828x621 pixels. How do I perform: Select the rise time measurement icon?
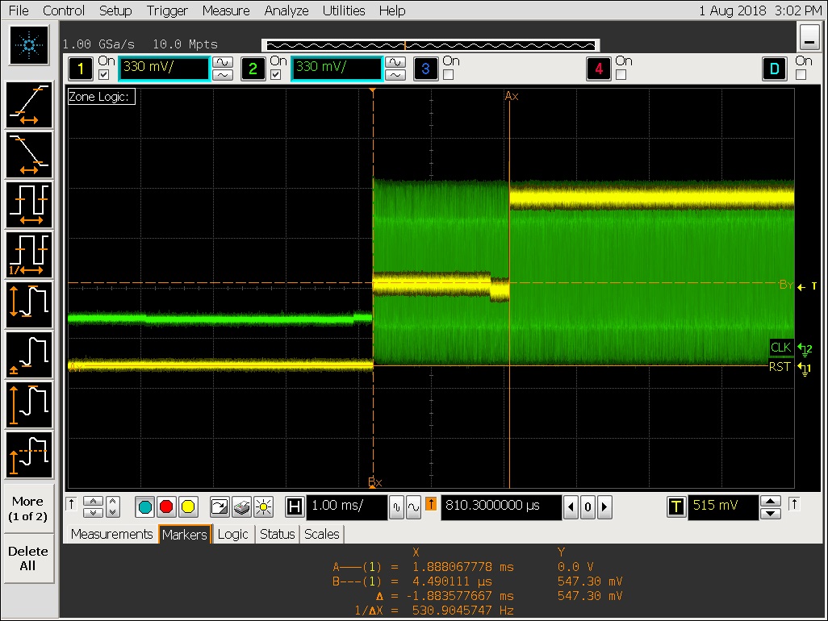(29, 105)
